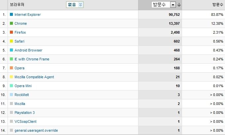The image size is (225, 135).
Task: Select the 0.43% share value
Action: (x=218, y=50)
